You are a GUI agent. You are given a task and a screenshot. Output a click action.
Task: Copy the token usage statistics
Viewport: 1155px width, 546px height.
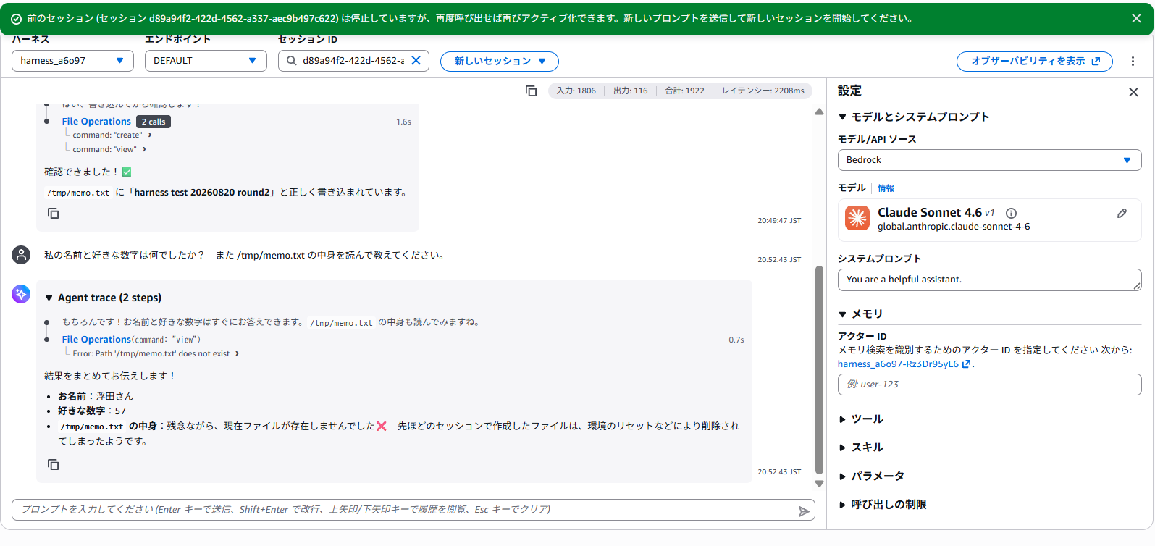click(532, 91)
